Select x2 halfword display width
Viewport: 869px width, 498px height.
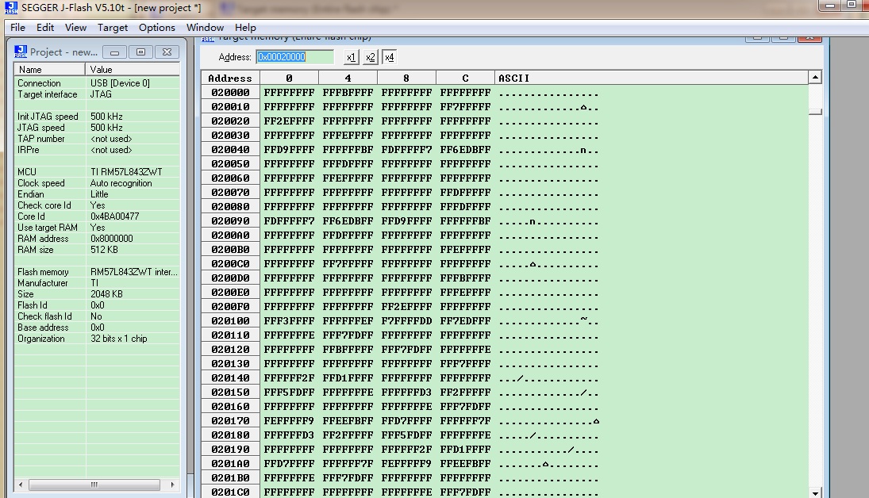370,57
